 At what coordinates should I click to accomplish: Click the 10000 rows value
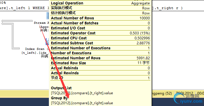point(145,18)
